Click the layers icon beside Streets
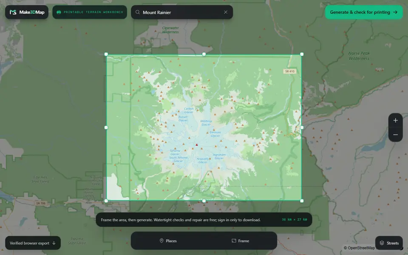This screenshot has height=255, width=408. (x=382, y=243)
